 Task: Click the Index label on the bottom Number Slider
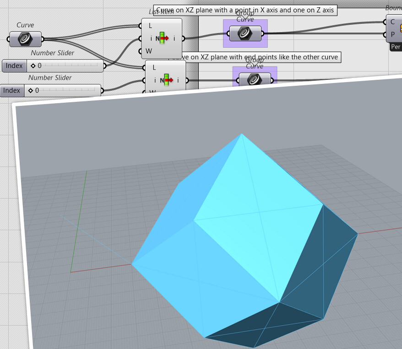[12, 90]
